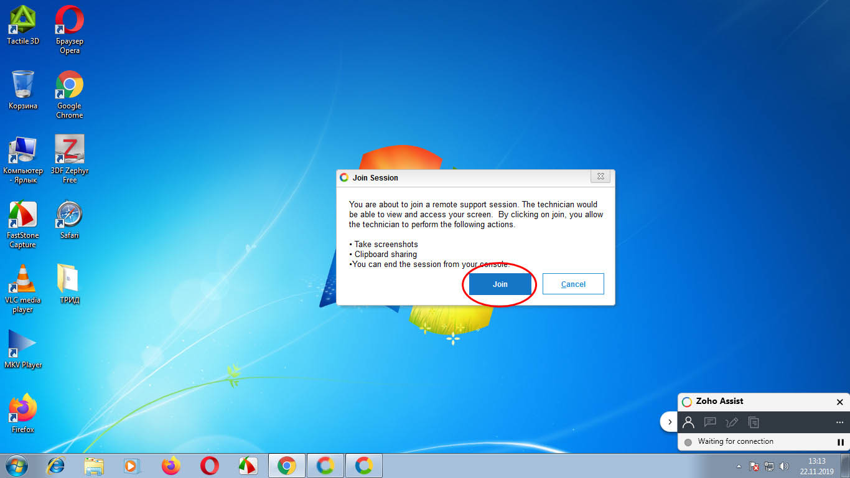Click the "Take screenshots" bullet text

386,244
